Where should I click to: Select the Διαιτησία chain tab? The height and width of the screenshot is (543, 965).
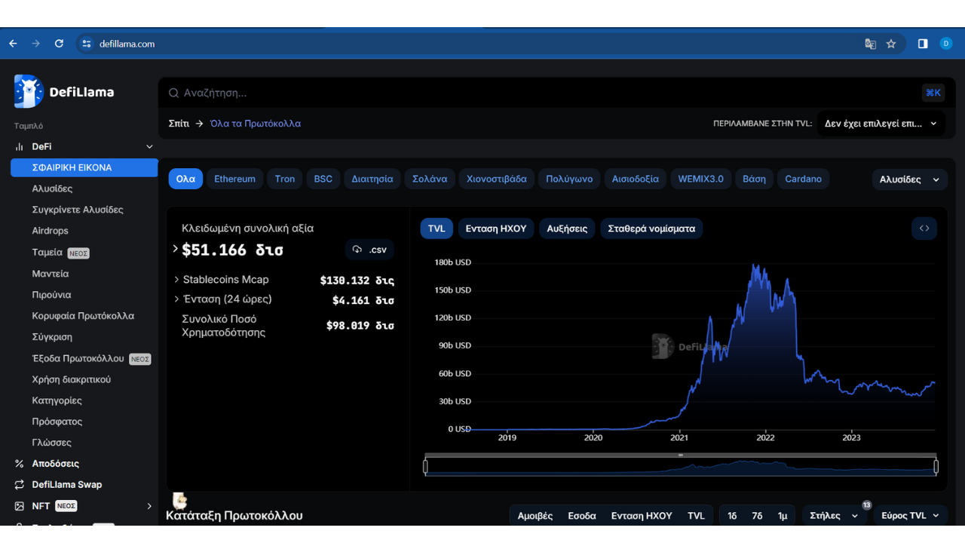(x=372, y=179)
